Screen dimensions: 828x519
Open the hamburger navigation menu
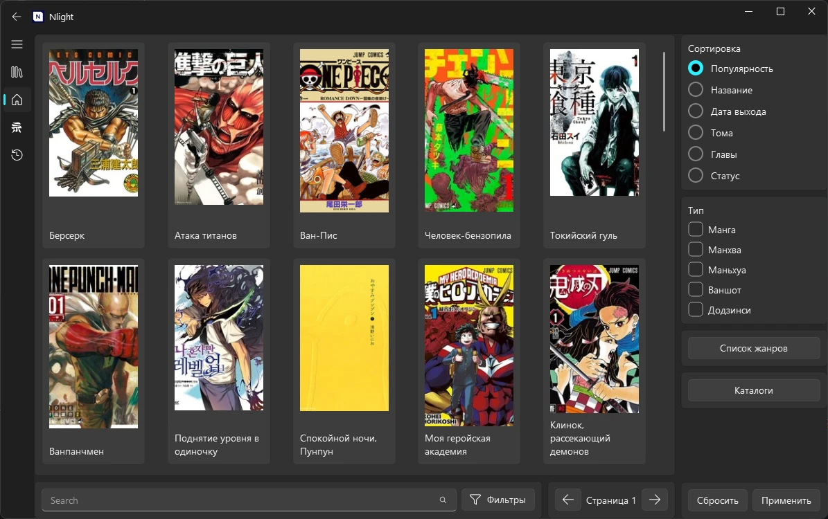17,44
